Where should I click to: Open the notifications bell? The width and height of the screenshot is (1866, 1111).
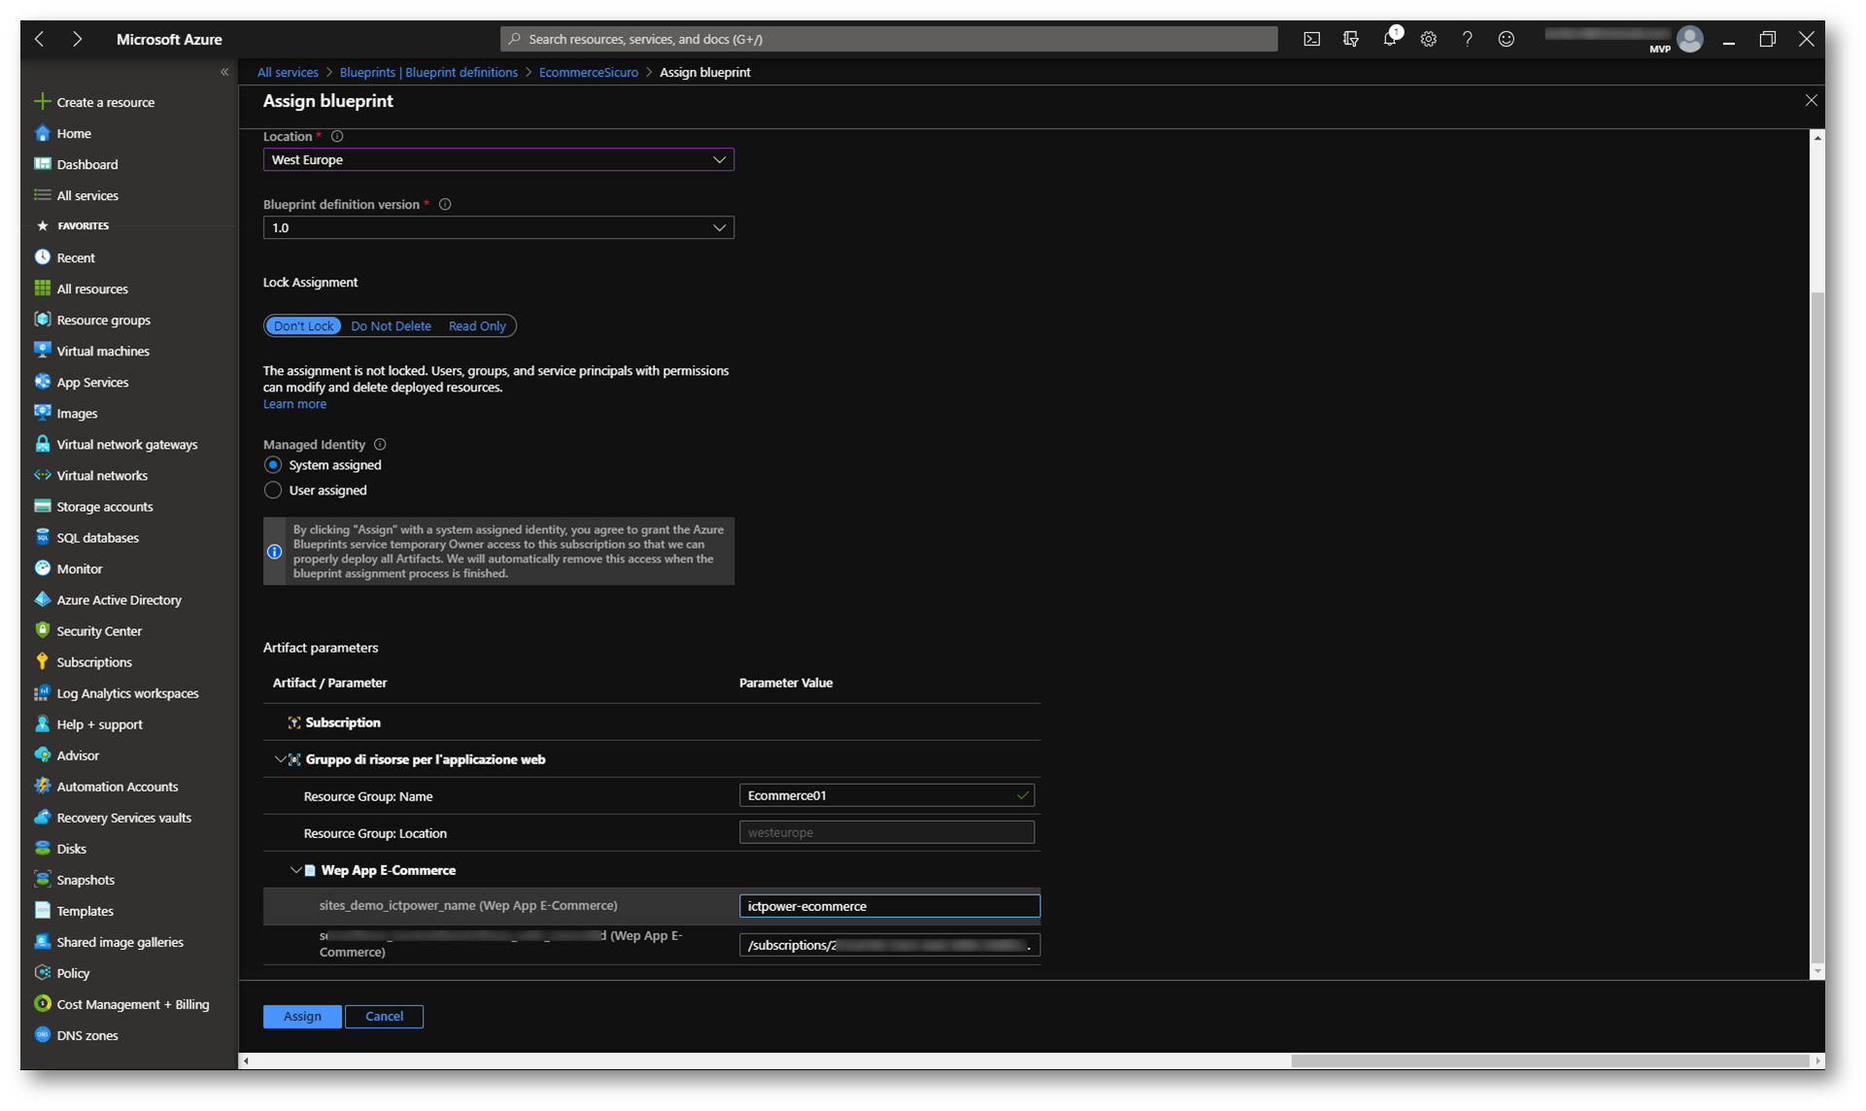(1390, 38)
